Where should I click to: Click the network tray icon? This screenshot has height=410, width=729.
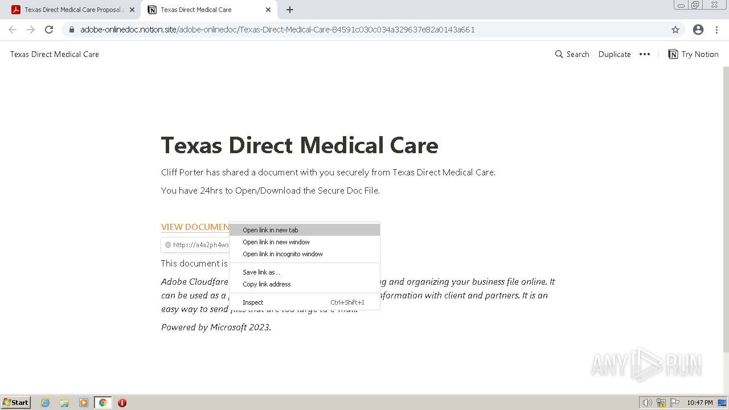click(661, 403)
